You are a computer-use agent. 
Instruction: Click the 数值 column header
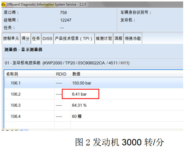click(76, 74)
